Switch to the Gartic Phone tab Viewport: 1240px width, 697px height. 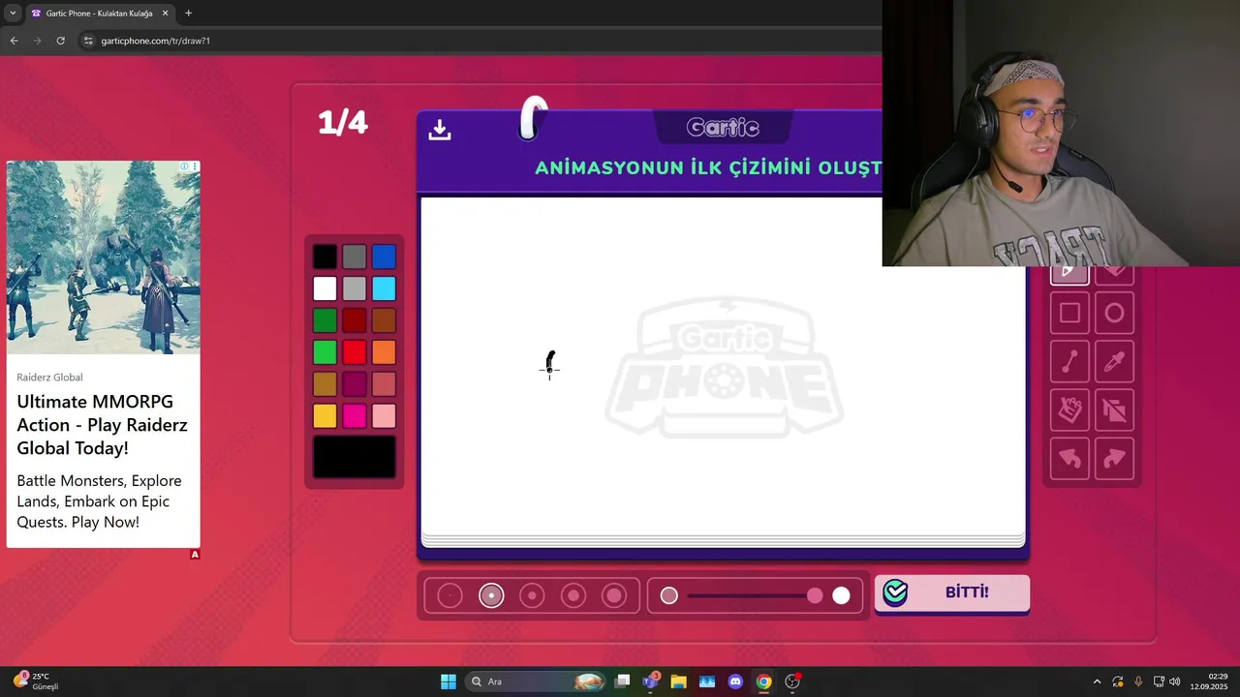click(x=100, y=14)
